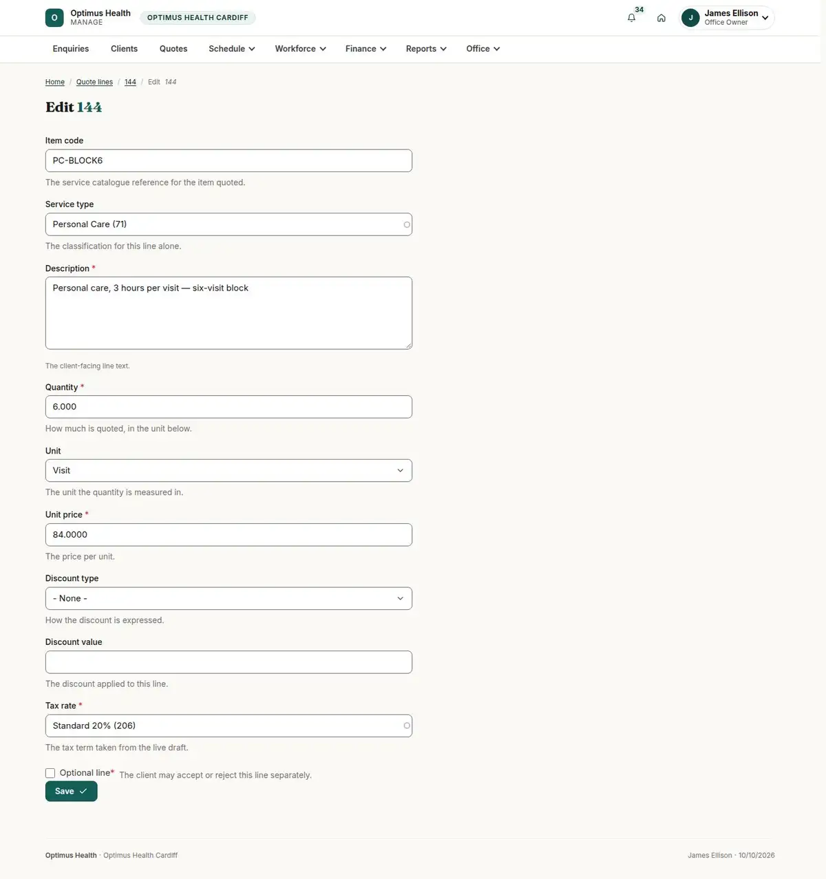Open the Unit dropdown
Screen dimensions: 826x879
(229, 471)
